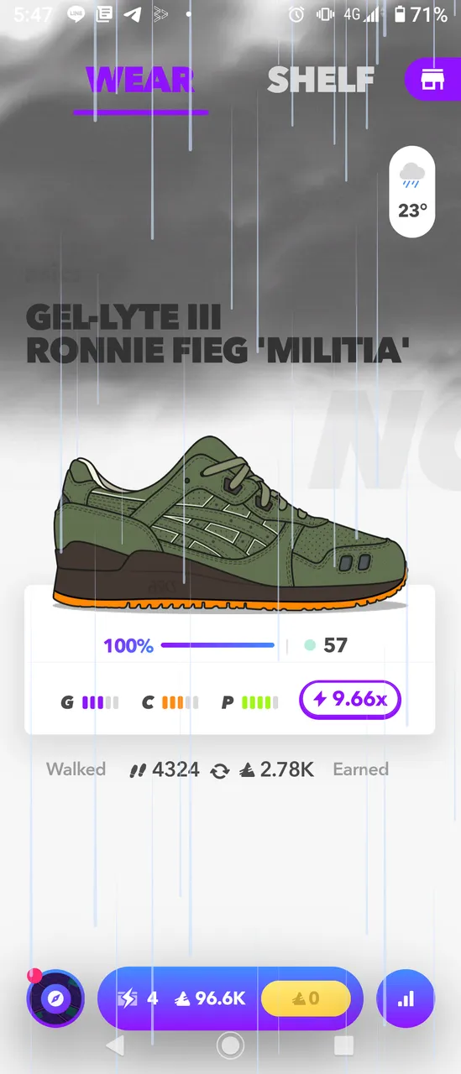
Task: Tap the Android back navigation button
Action: click(115, 1045)
